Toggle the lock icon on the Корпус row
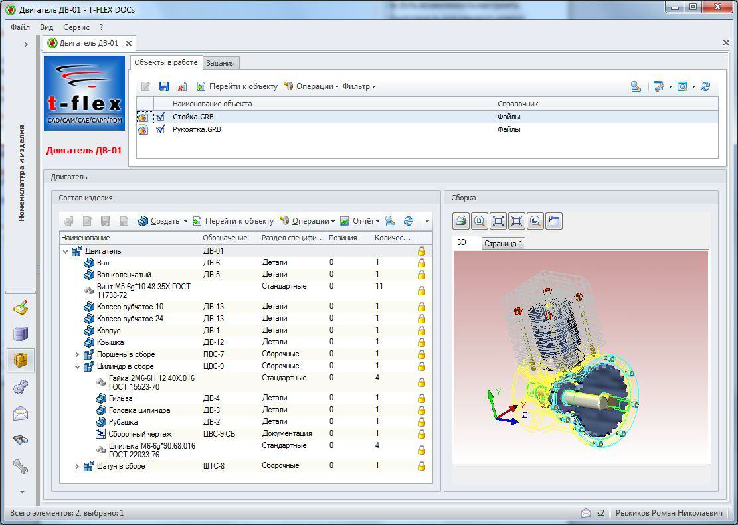The width and height of the screenshot is (738, 525). [421, 331]
